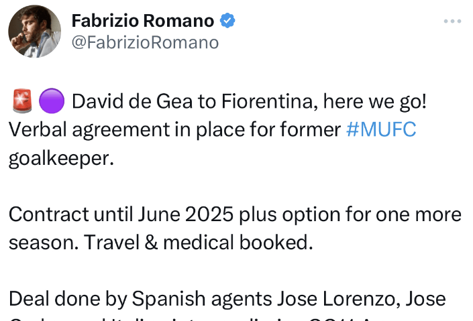
Task: Click the "David de Gea" name text
Action: [132, 101]
